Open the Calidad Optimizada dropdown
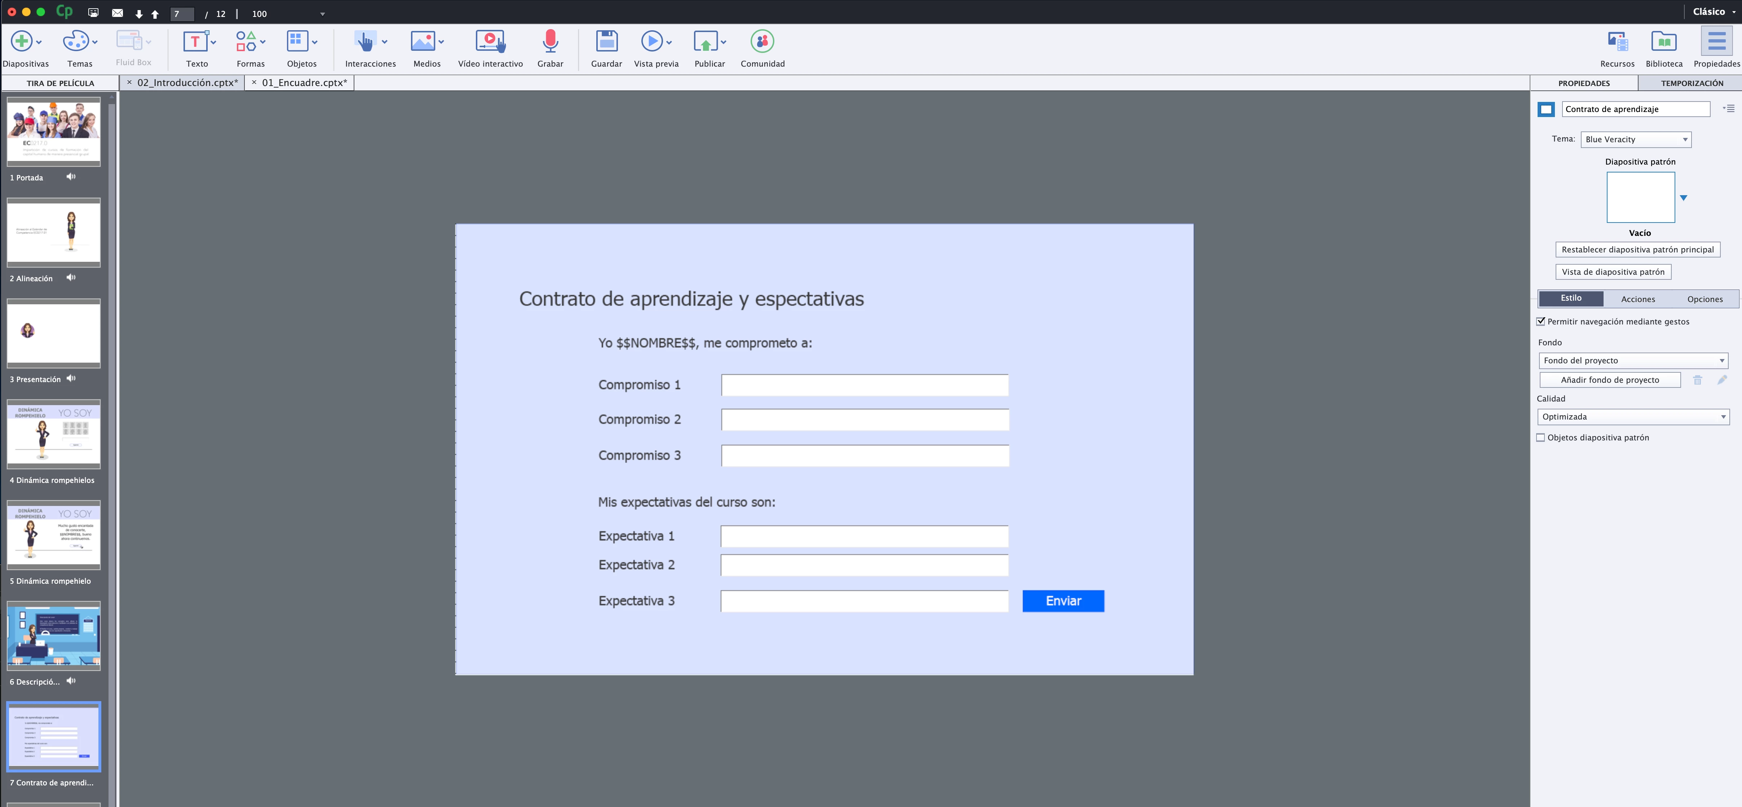The height and width of the screenshot is (807, 1742). 1632,417
